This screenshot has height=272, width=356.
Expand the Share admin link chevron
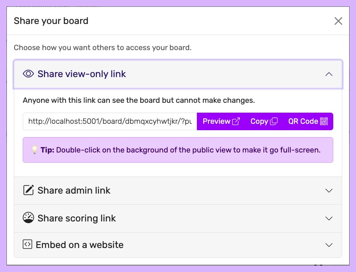(329, 191)
